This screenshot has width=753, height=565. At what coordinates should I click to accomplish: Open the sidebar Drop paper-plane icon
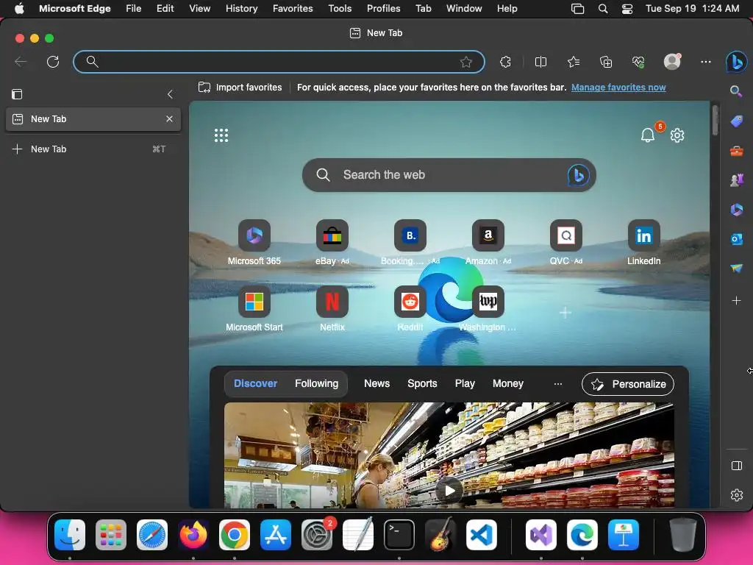[737, 268]
